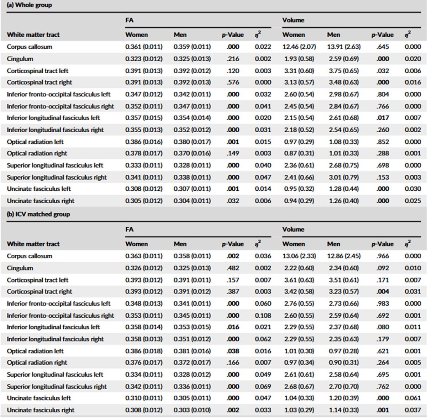
Task: Select "Optical radiation right" in ICV matched table
Action: click(37, 363)
